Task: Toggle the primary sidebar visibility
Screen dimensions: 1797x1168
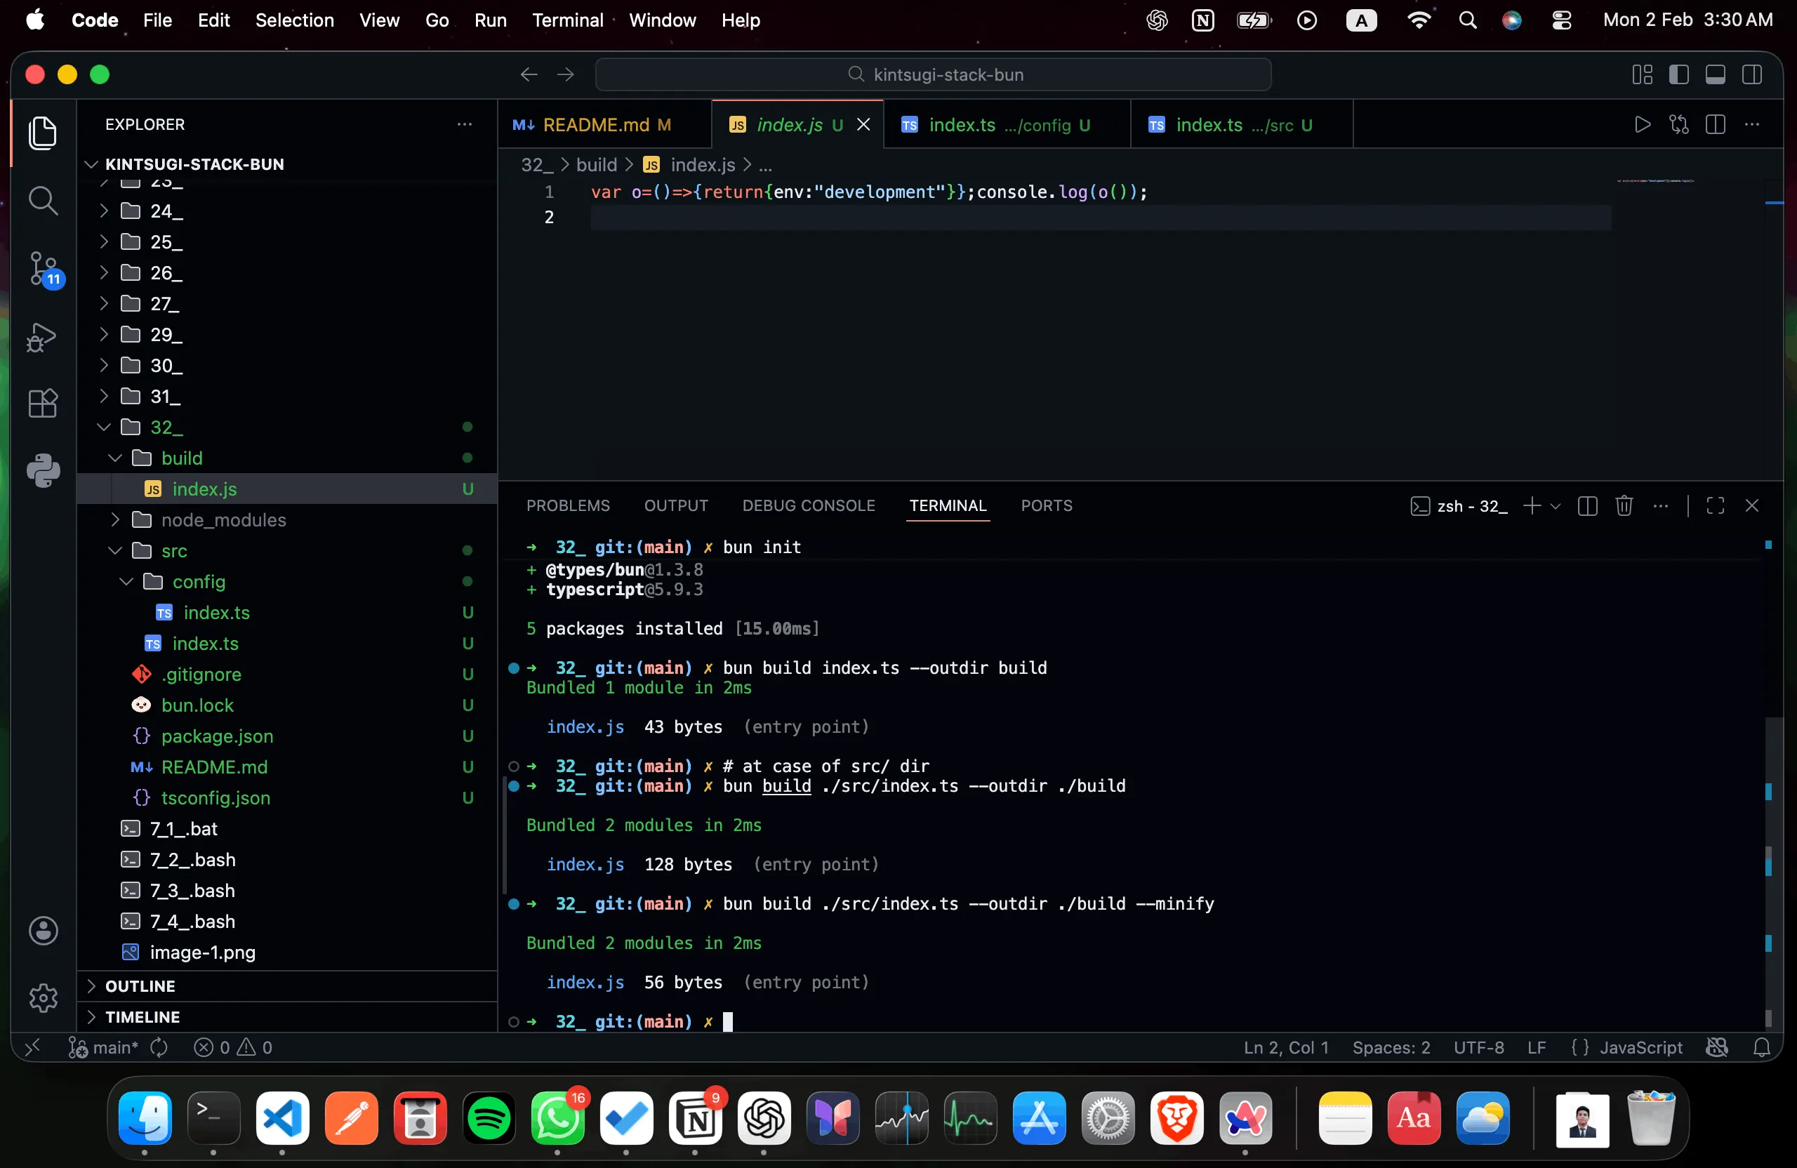Action: (1678, 74)
